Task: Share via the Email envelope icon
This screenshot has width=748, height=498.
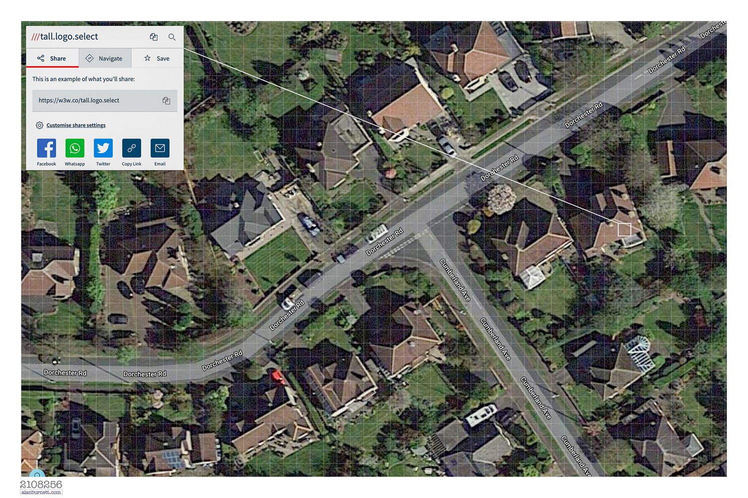Action: pyautogui.click(x=160, y=148)
